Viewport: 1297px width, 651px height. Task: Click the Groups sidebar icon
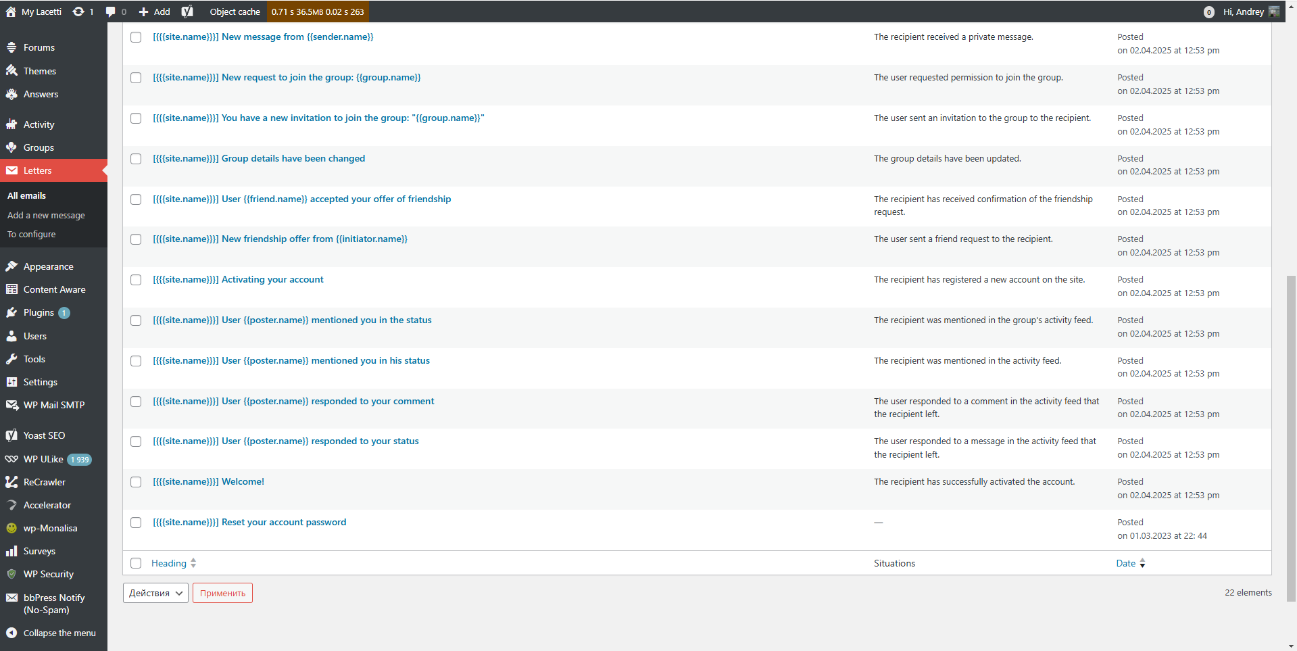click(x=11, y=147)
